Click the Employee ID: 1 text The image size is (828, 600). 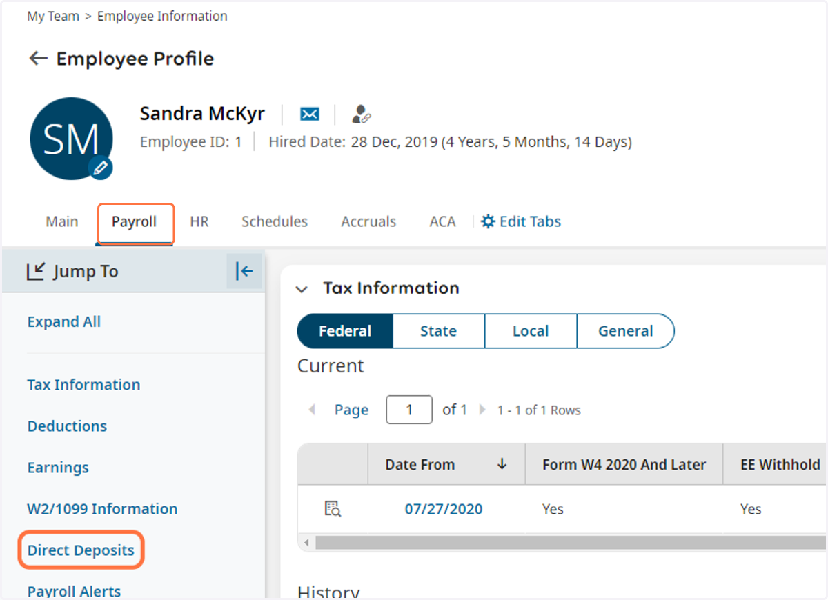click(191, 142)
